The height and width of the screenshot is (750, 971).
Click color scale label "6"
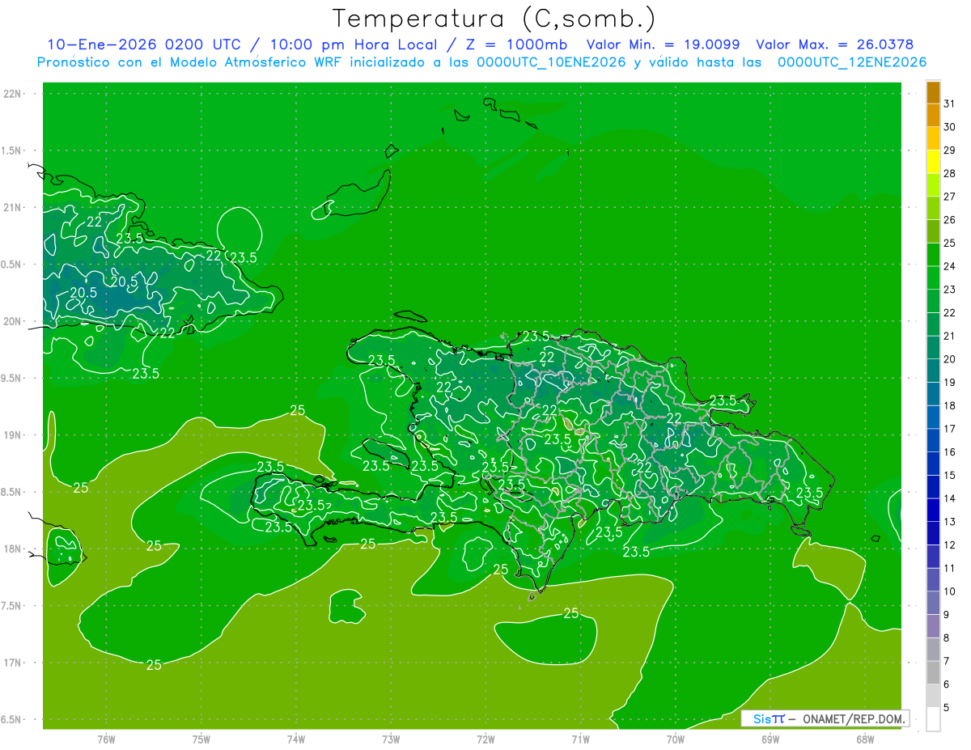(x=947, y=684)
